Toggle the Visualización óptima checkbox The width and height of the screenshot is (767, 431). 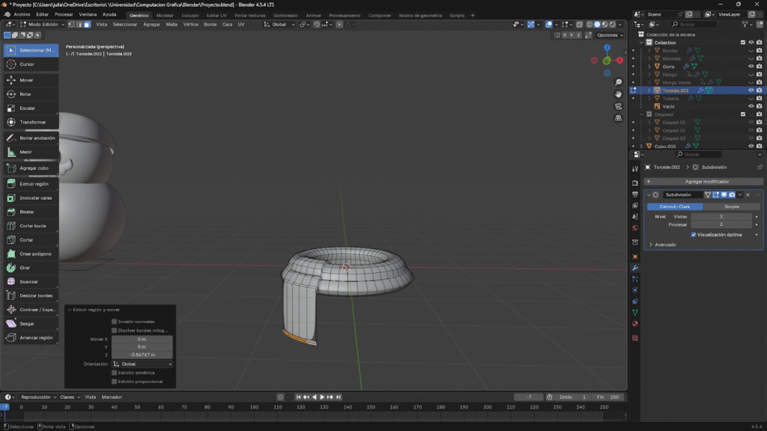pyautogui.click(x=694, y=234)
